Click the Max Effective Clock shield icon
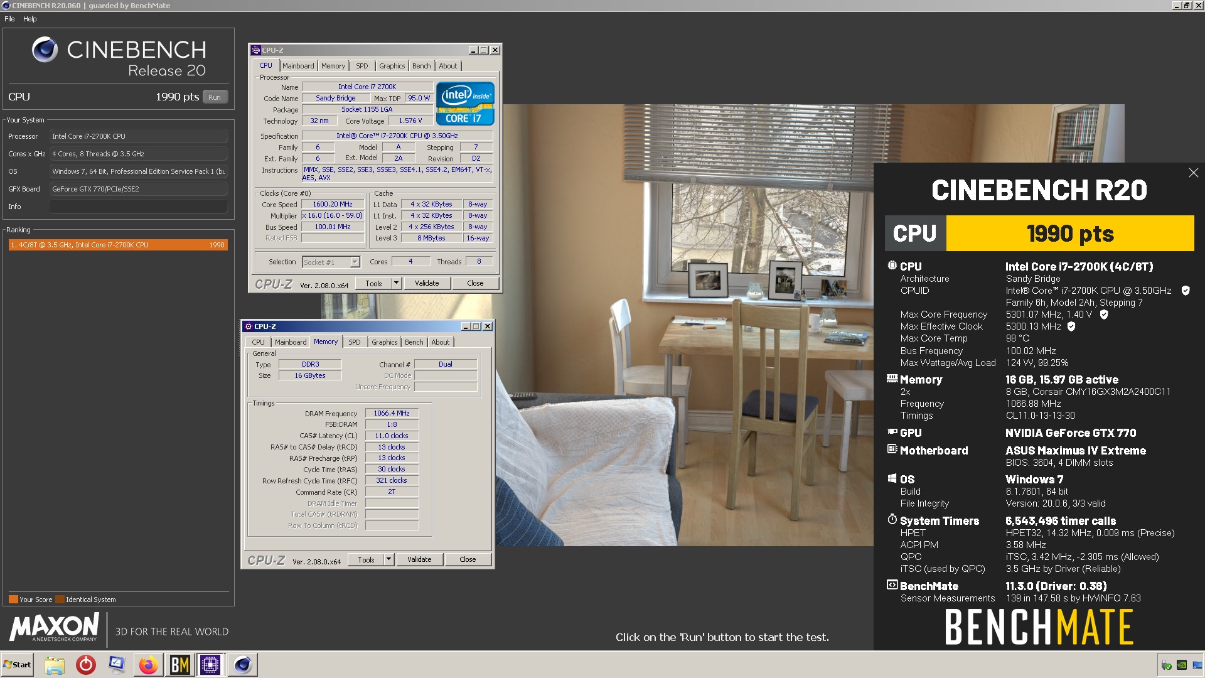This screenshot has width=1205, height=678. point(1071,326)
